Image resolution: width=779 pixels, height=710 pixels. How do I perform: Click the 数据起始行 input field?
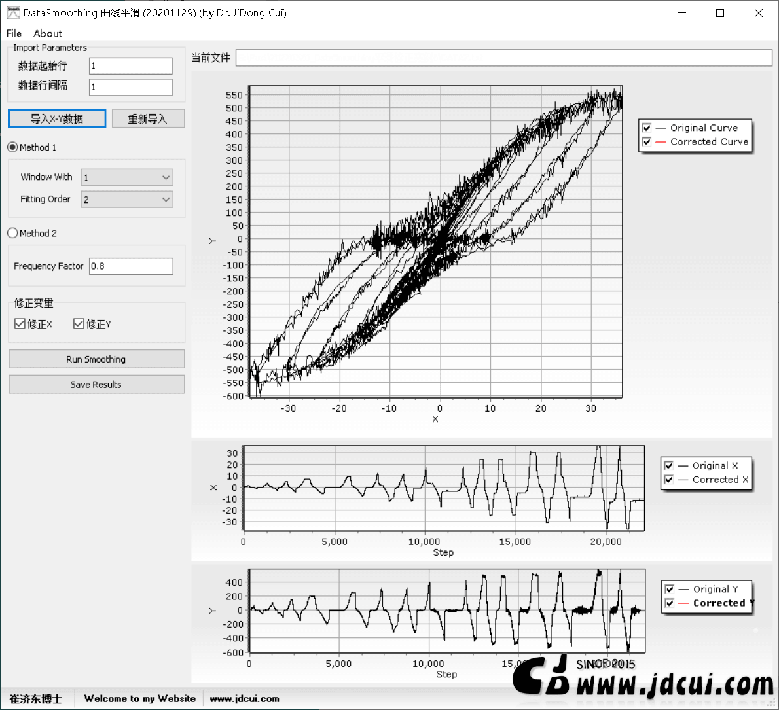pos(131,66)
